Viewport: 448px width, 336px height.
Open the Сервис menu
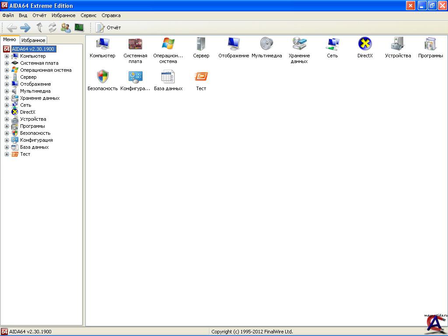click(x=88, y=15)
